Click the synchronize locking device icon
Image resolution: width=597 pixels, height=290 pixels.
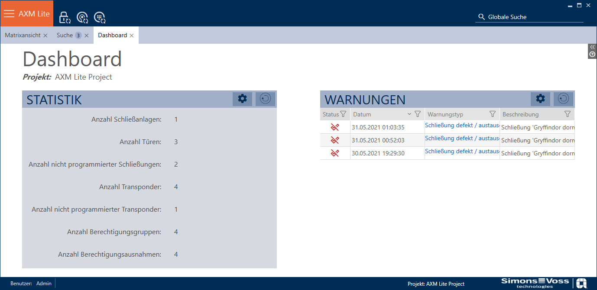point(65,17)
